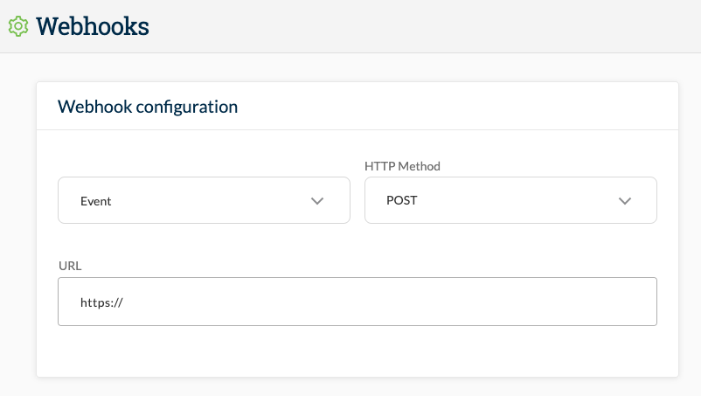Click the blank middle area of the Event dropdown box
Screen dimensions: 701x396
pos(210,200)
